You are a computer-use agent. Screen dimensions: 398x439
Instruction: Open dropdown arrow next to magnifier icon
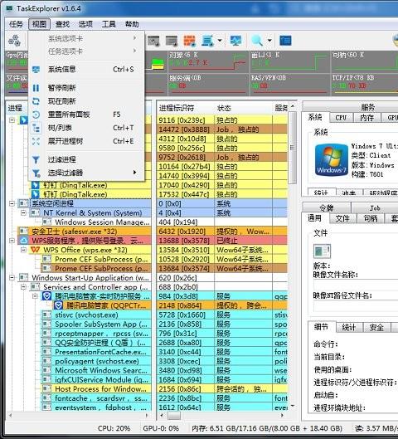[269, 41]
